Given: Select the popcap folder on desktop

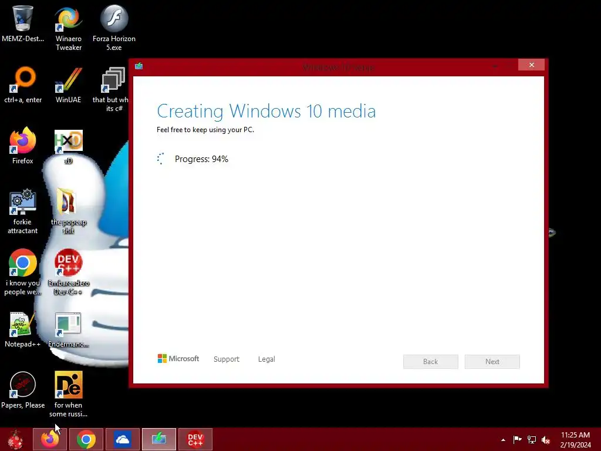Looking at the screenshot, I should pos(68,211).
